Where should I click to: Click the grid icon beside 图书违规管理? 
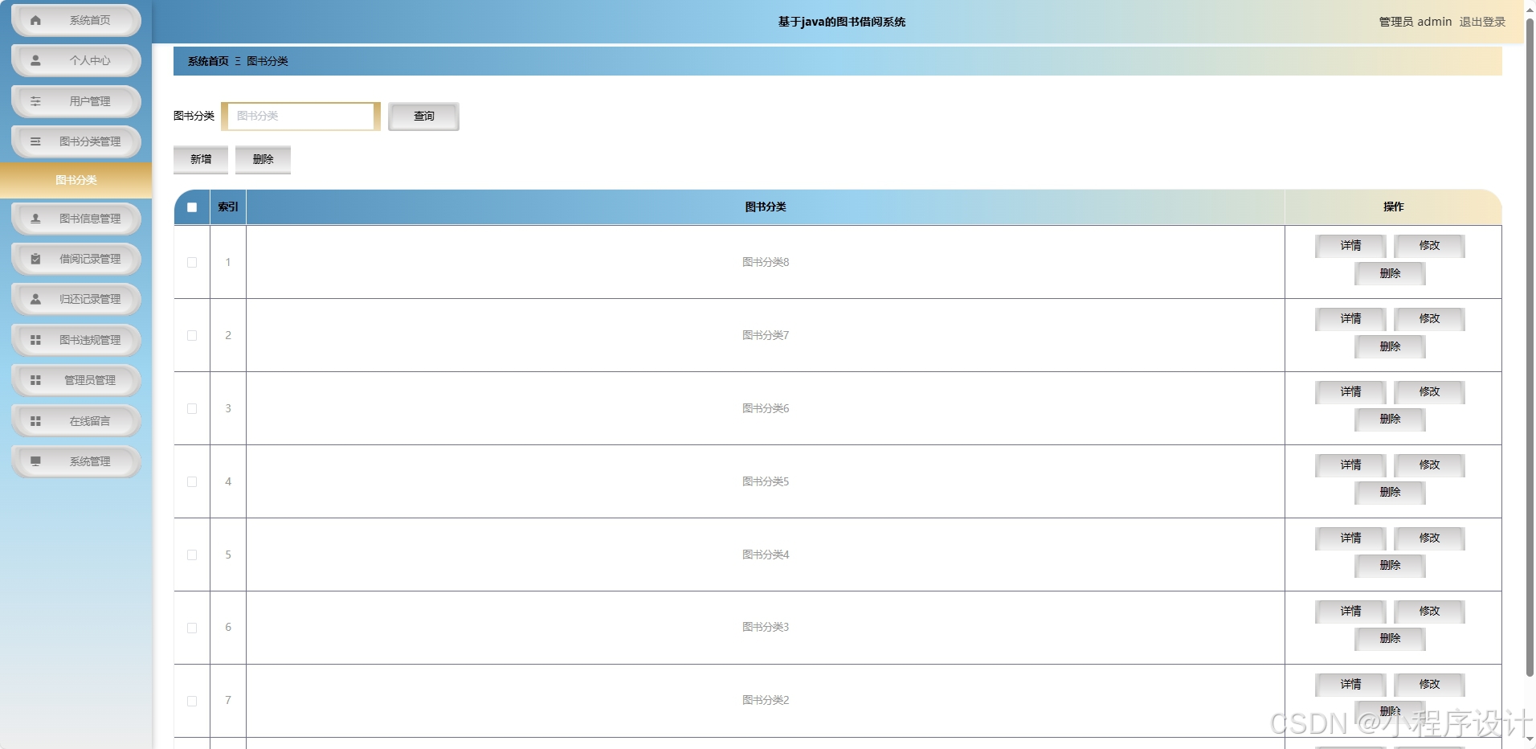pyautogui.click(x=35, y=340)
